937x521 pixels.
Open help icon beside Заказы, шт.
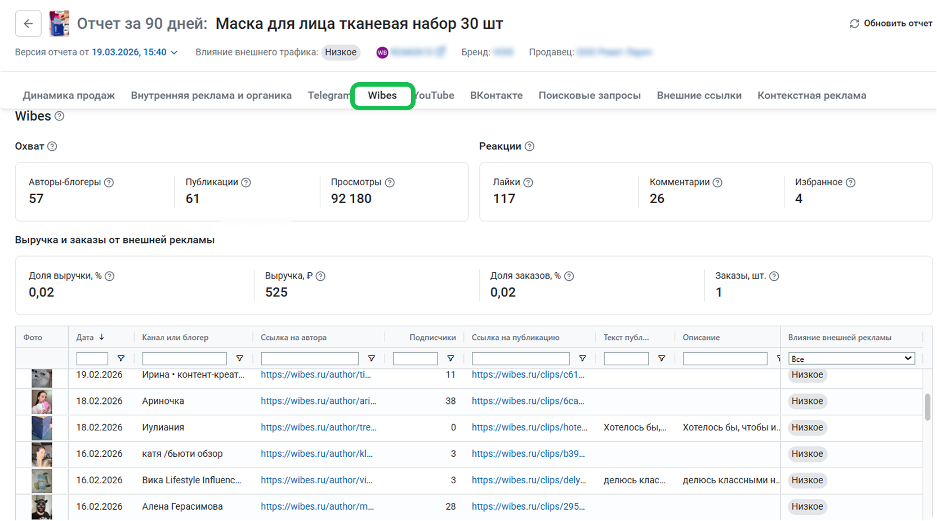pos(774,276)
